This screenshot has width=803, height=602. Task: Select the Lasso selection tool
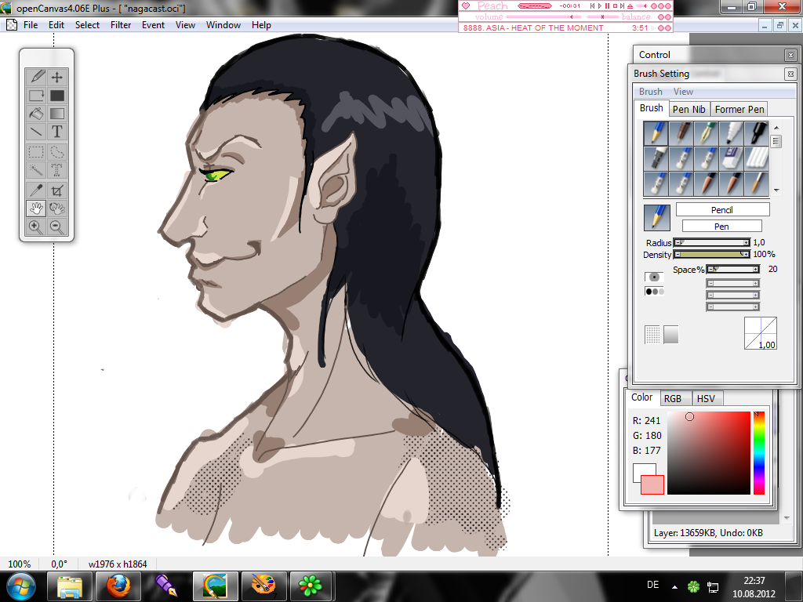pos(56,152)
